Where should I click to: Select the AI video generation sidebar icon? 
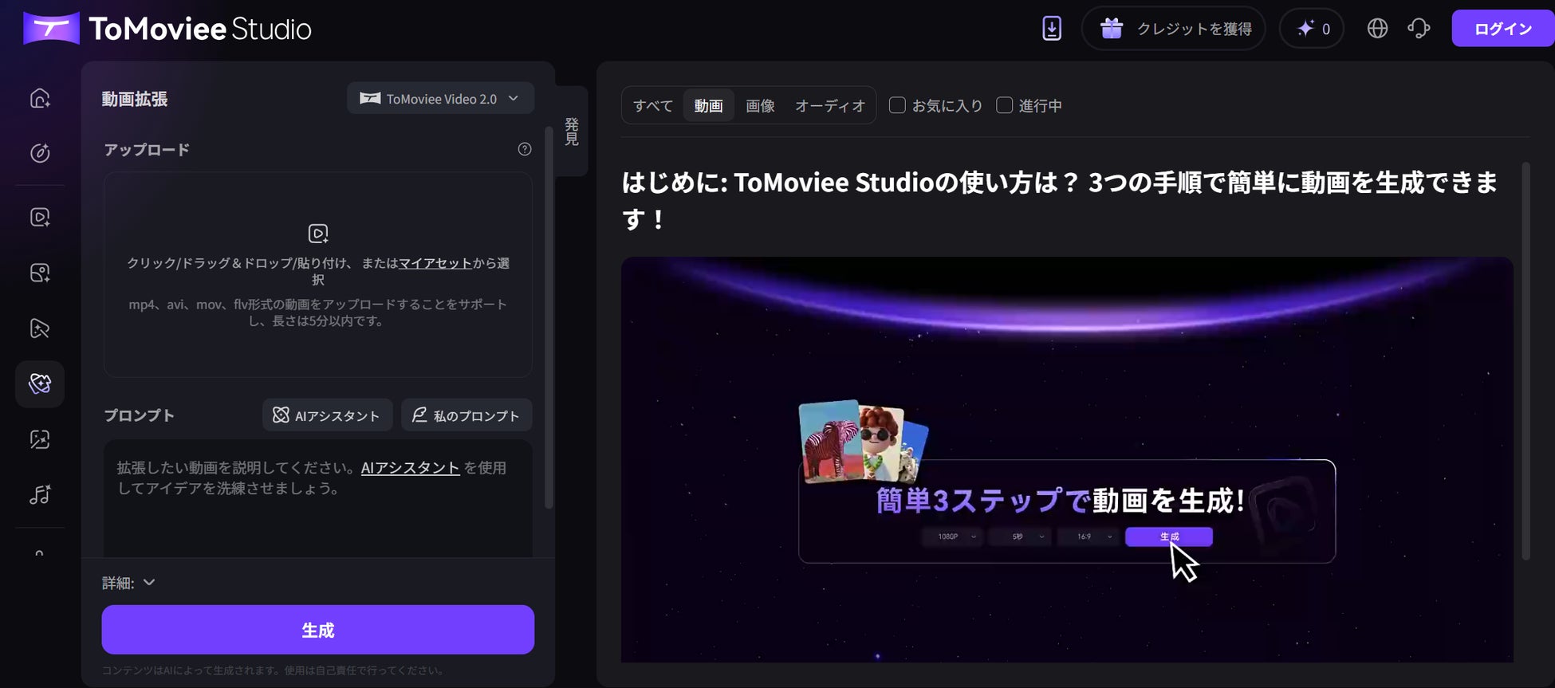click(x=40, y=217)
